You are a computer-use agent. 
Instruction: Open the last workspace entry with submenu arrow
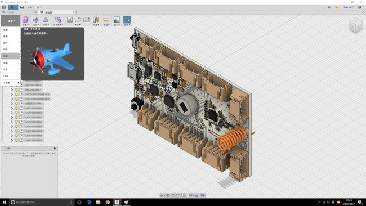(x=11, y=83)
